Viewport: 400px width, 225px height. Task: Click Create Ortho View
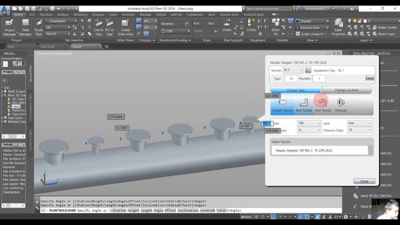point(125,27)
